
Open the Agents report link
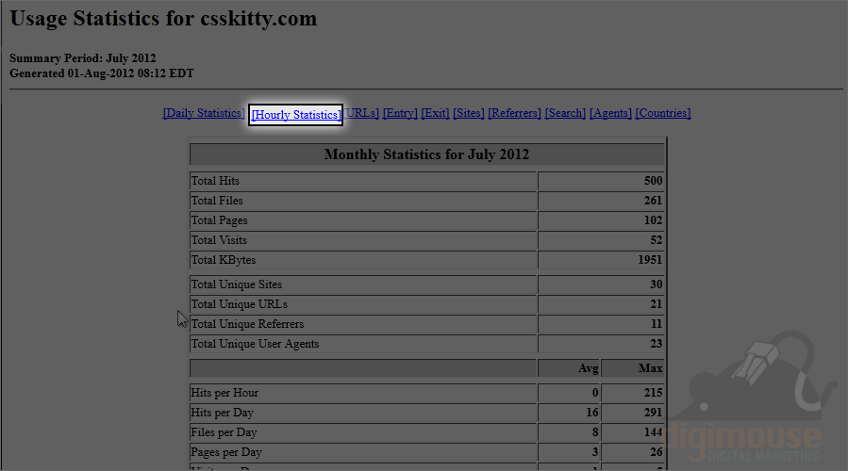tap(610, 113)
